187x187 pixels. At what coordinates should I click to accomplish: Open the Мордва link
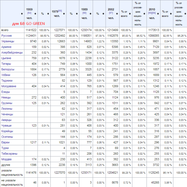pos(6,159)
